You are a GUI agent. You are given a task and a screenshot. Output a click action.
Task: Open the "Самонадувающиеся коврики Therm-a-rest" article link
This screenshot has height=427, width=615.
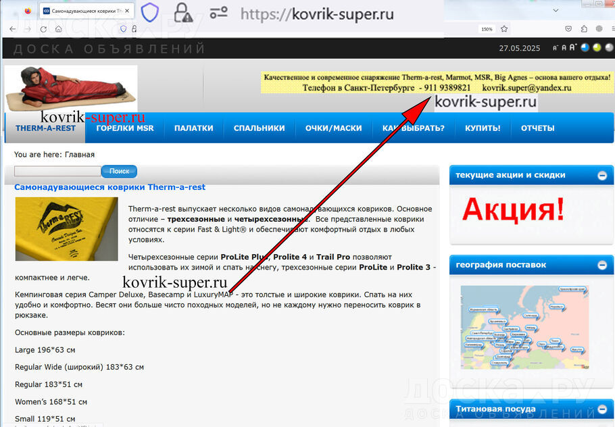point(109,187)
